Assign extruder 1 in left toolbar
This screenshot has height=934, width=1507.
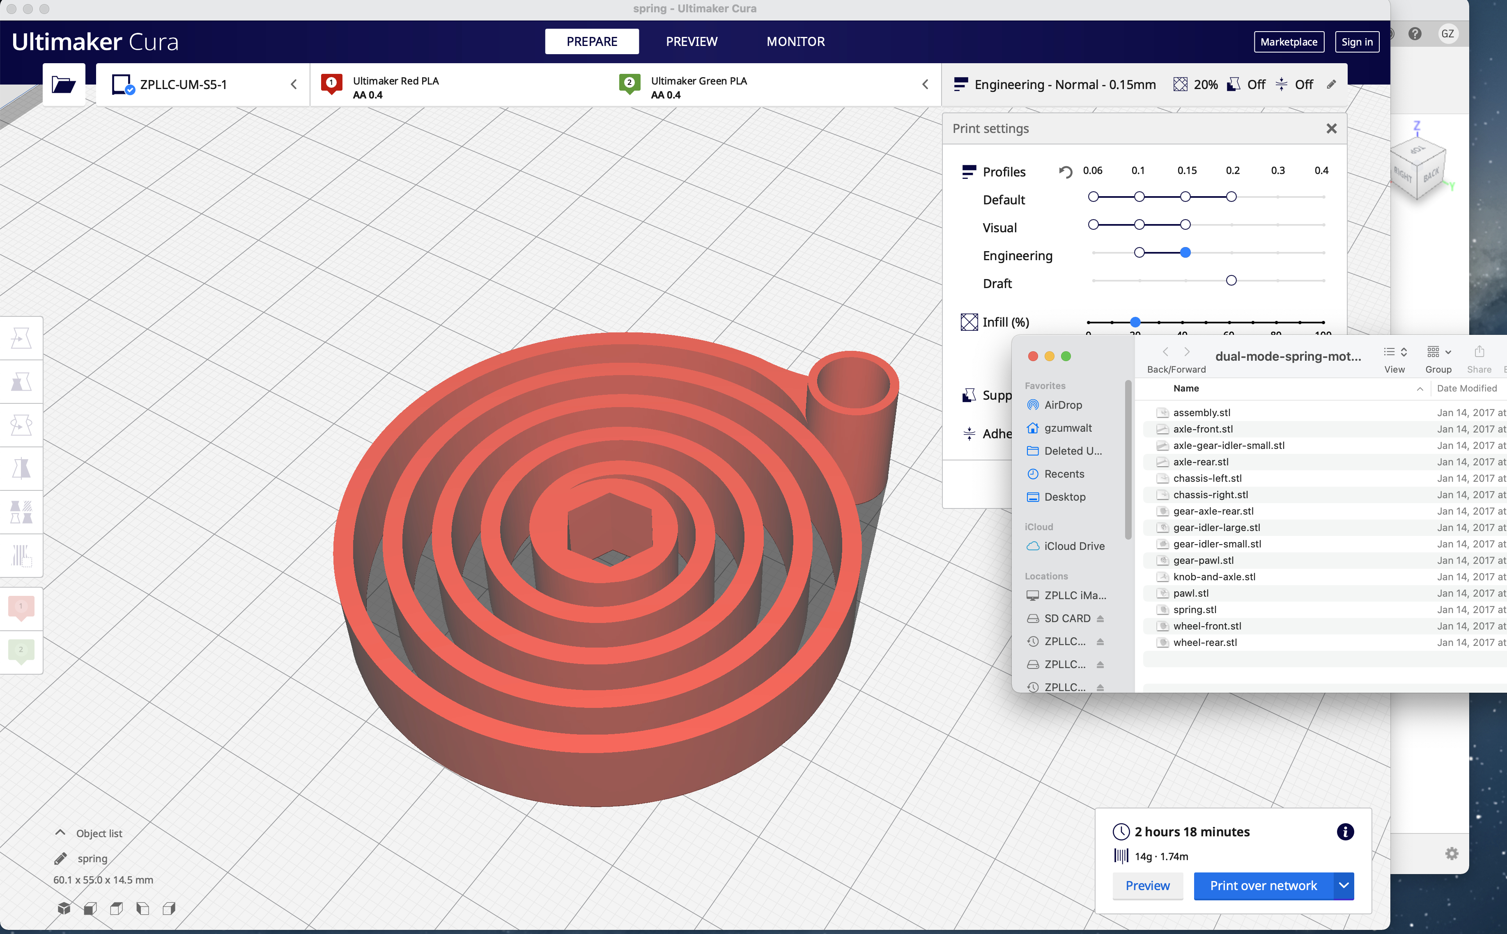(21, 608)
